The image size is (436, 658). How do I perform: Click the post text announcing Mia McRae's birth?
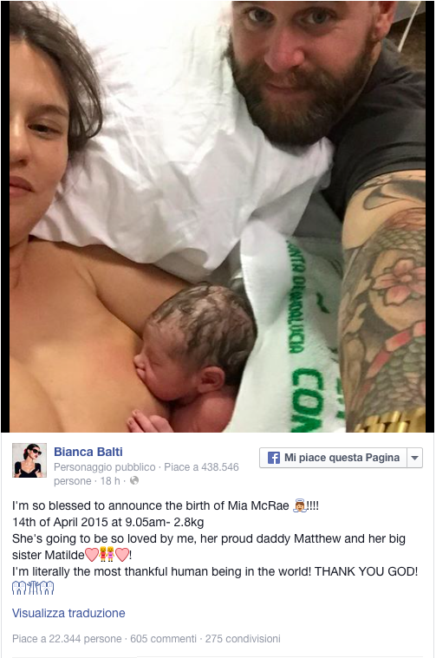(x=215, y=538)
